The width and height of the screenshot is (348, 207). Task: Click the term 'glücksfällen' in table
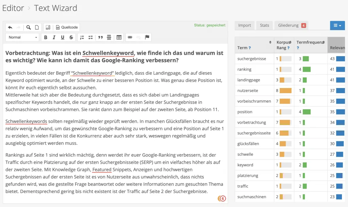tap(248, 144)
